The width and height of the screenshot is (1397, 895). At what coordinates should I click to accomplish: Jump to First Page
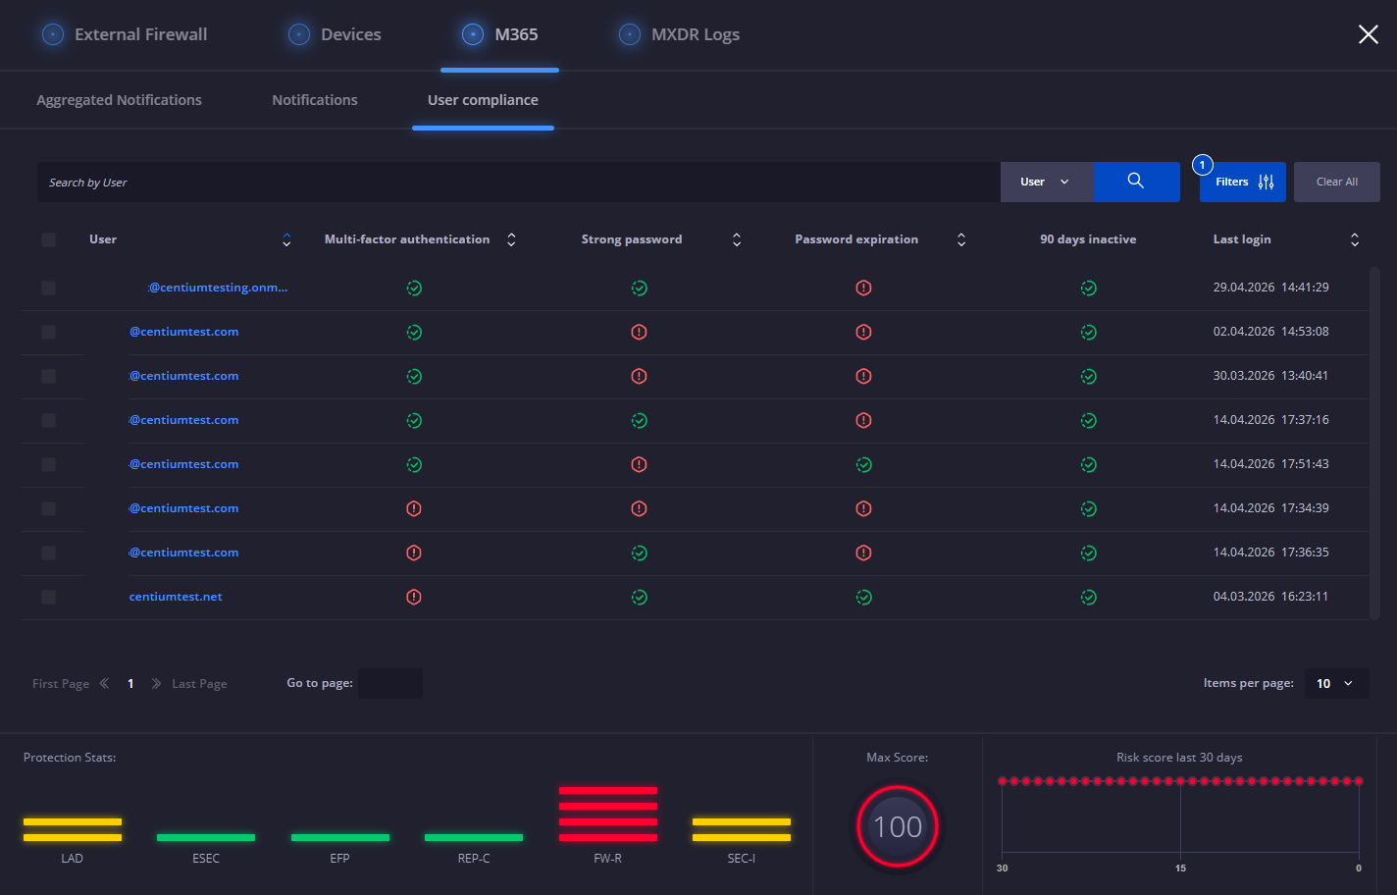coord(61,684)
